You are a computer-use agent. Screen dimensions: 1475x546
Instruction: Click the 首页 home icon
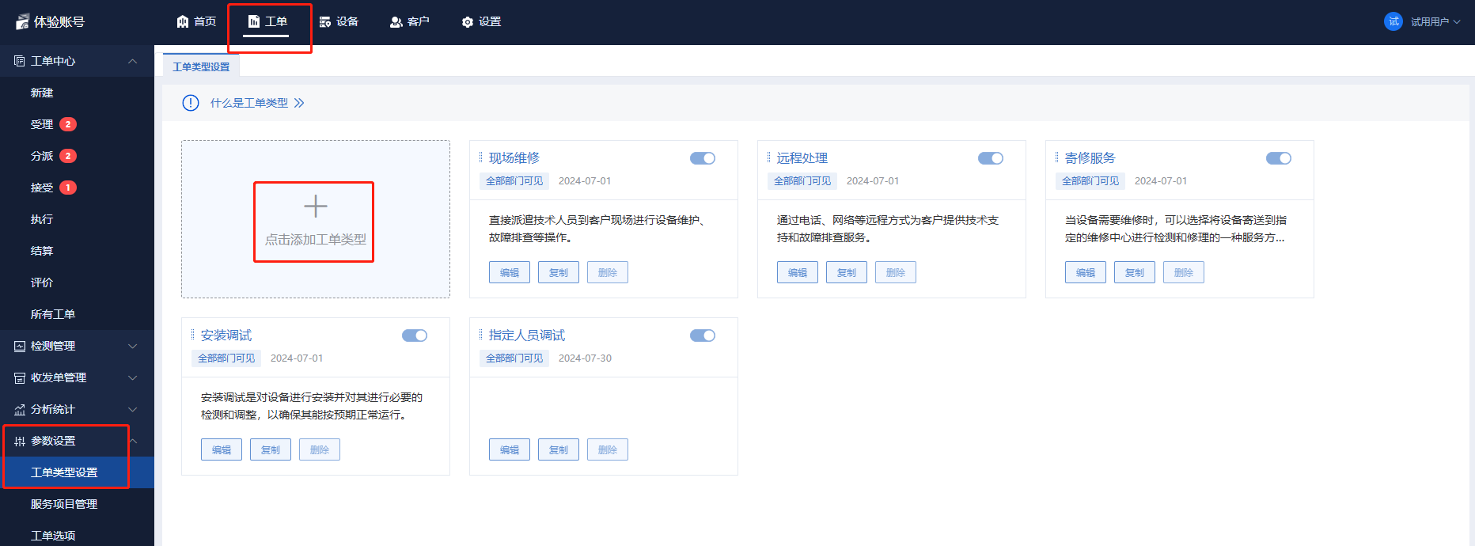[x=183, y=21]
